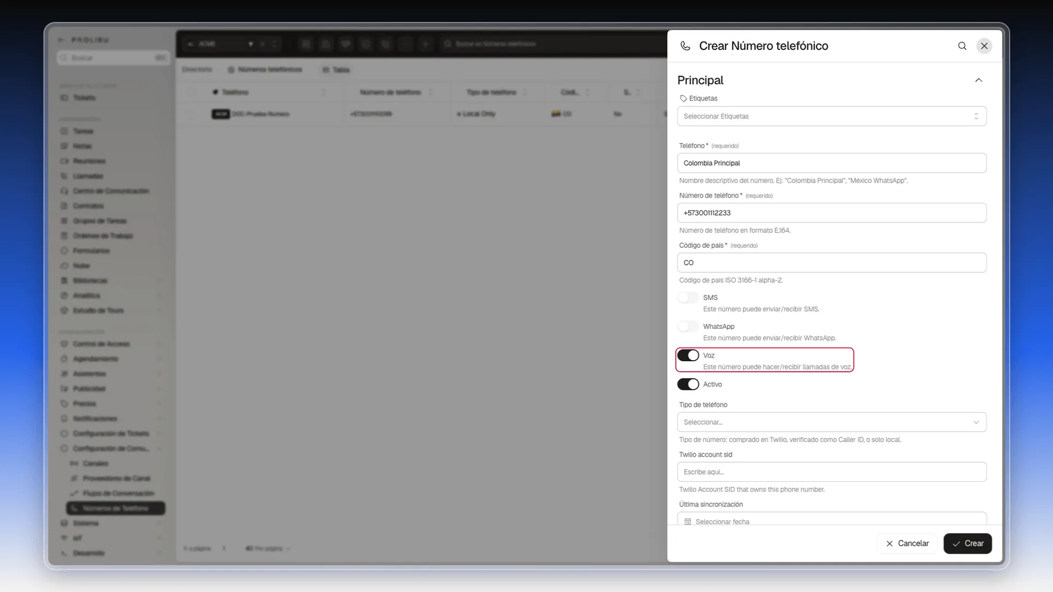Click the Teléfono name field
The width and height of the screenshot is (1053, 592).
(831, 163)
